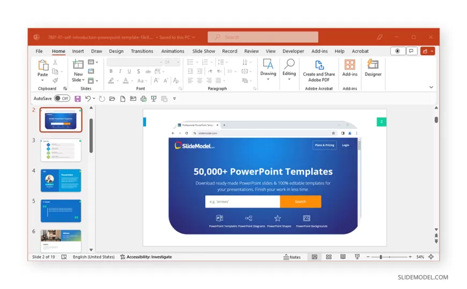
Task: Select slide 3 agenda thumbnail
Action: pyautogui.click(x=61, y=150)
